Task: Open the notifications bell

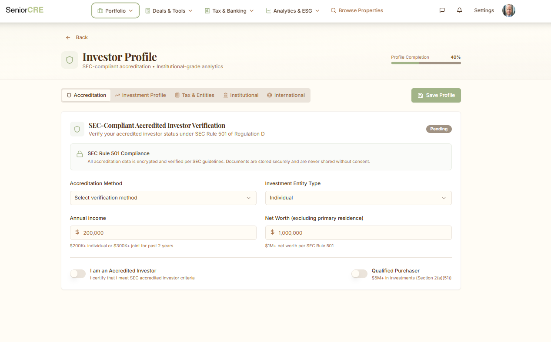Action: point(460,10)
